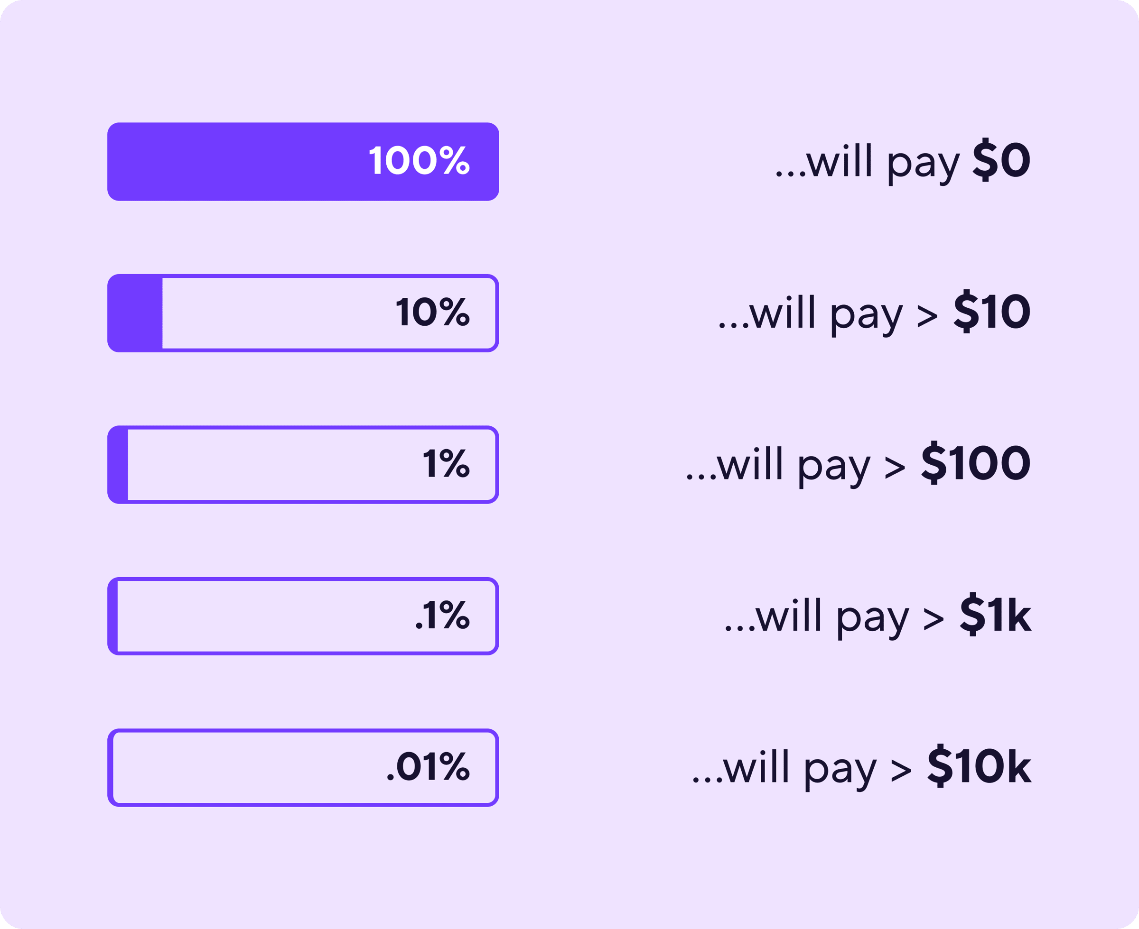
Task: Click the '10%' label text
Action: click(x=433, y=312)
